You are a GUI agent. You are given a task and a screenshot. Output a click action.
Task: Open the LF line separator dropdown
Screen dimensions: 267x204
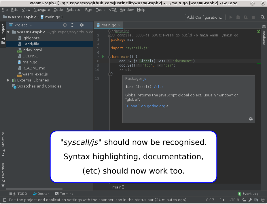click(221, 200)
